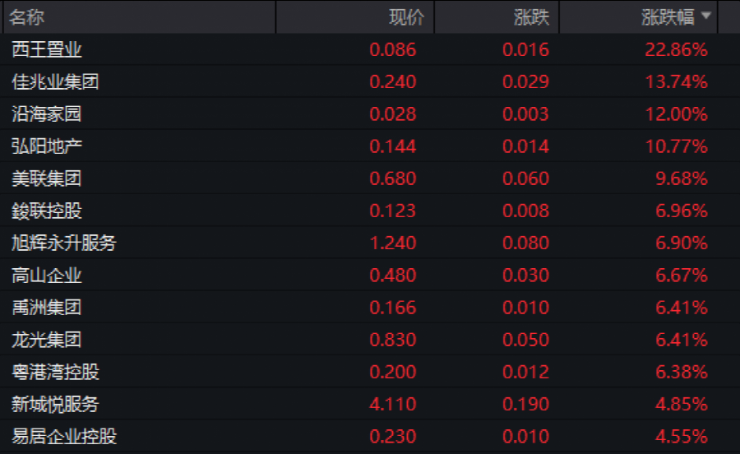Click change 0.016 of 西王置业
740x454 pixels.
525,49
